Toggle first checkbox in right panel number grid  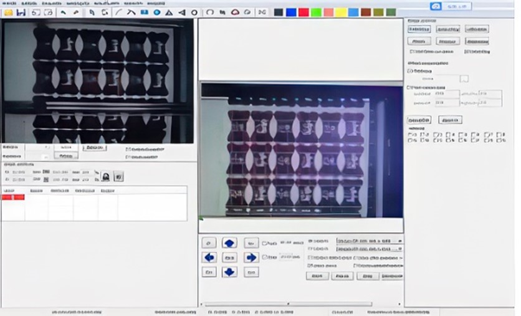411,134
